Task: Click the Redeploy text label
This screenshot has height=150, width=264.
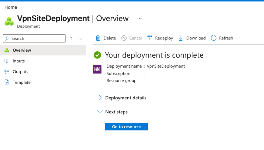Action: pyautogui.click(x=164, y=38)
